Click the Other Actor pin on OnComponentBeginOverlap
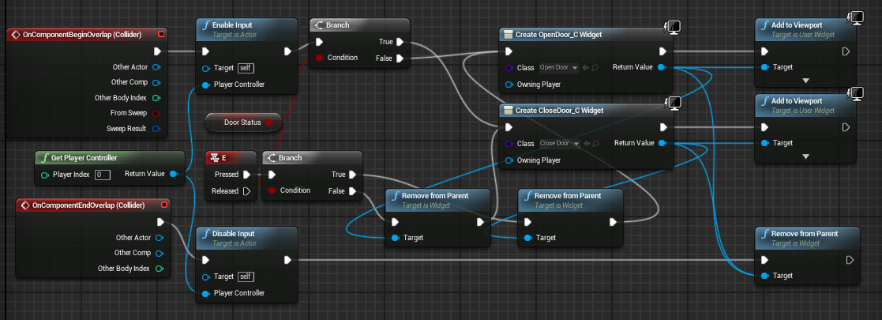Image resolution: width=882 pixels, height=320 pixels. click(x=156, y=67)
